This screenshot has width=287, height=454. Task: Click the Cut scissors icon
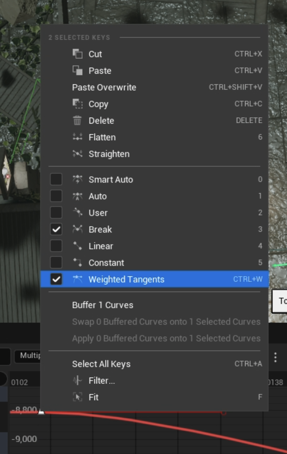77,54
